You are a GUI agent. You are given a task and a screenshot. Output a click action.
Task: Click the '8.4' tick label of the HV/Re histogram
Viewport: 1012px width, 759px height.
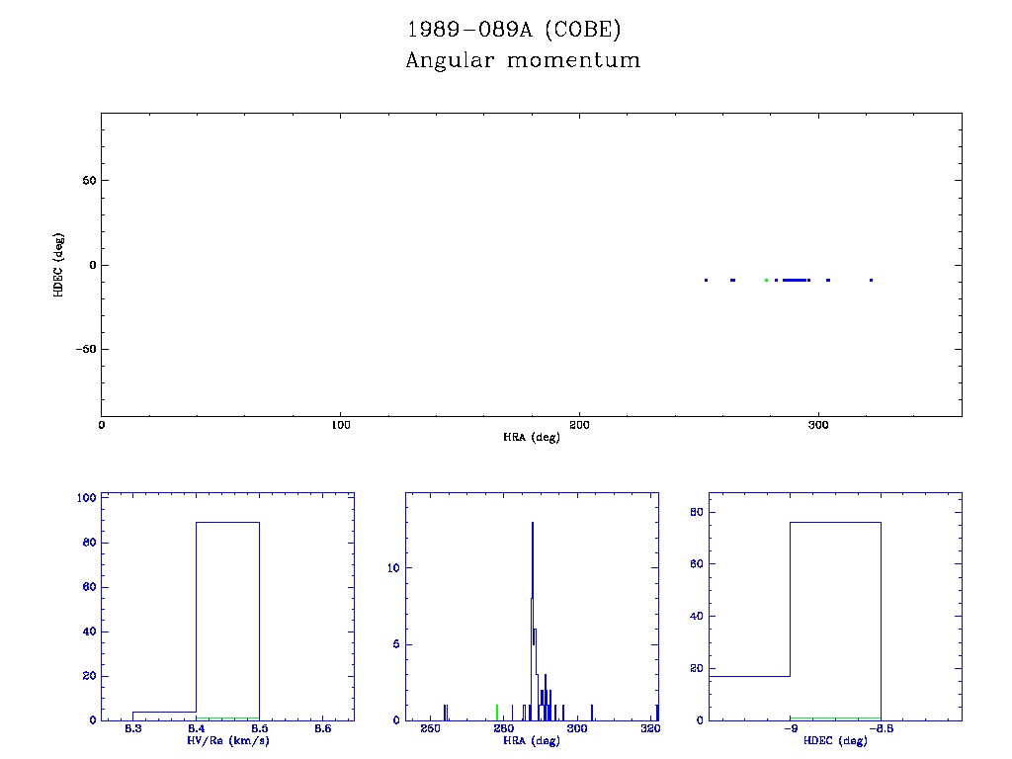pos(197,728)
